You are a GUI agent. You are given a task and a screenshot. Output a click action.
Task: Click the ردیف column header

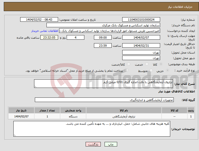(x=191, y=110)
